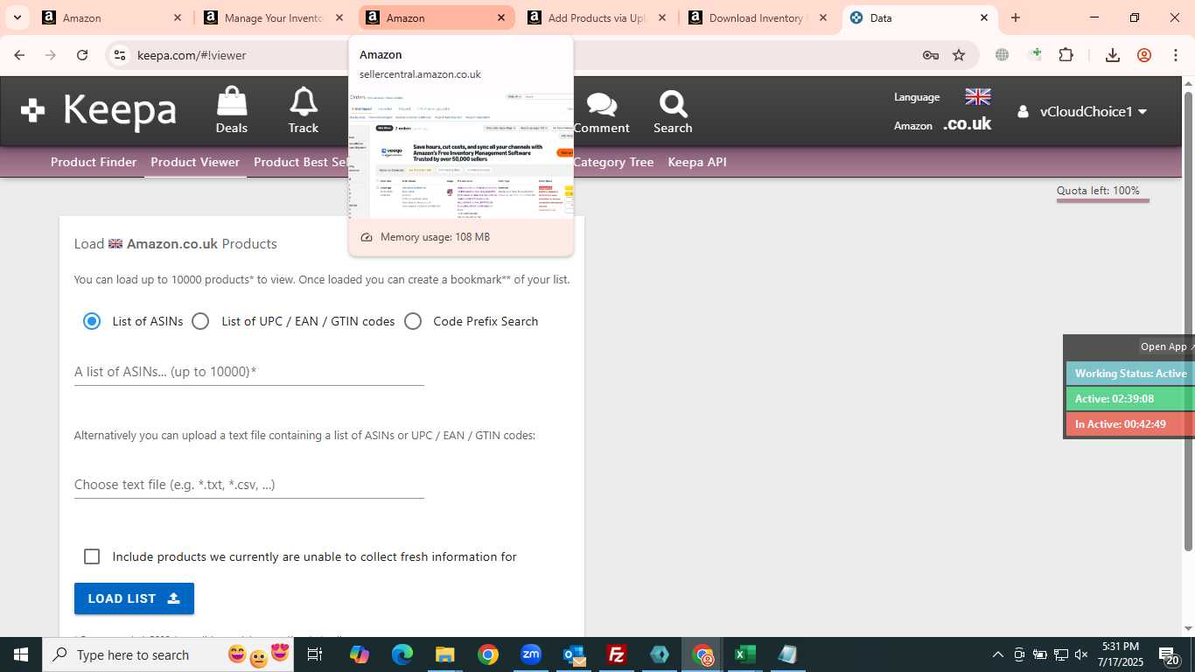Image resolution: width=1195 pixels, height=672 pixels.
Task: Click the keepa.com address bar URL
Action: point(192,55)
